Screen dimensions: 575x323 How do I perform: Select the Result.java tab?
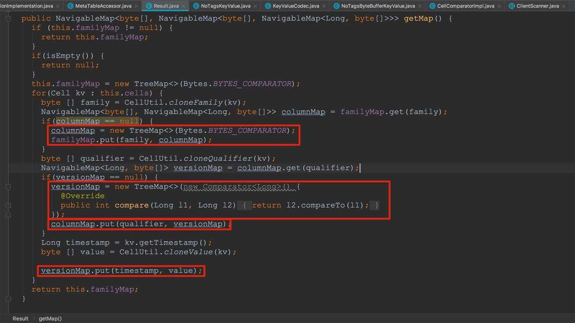point(166,6)
